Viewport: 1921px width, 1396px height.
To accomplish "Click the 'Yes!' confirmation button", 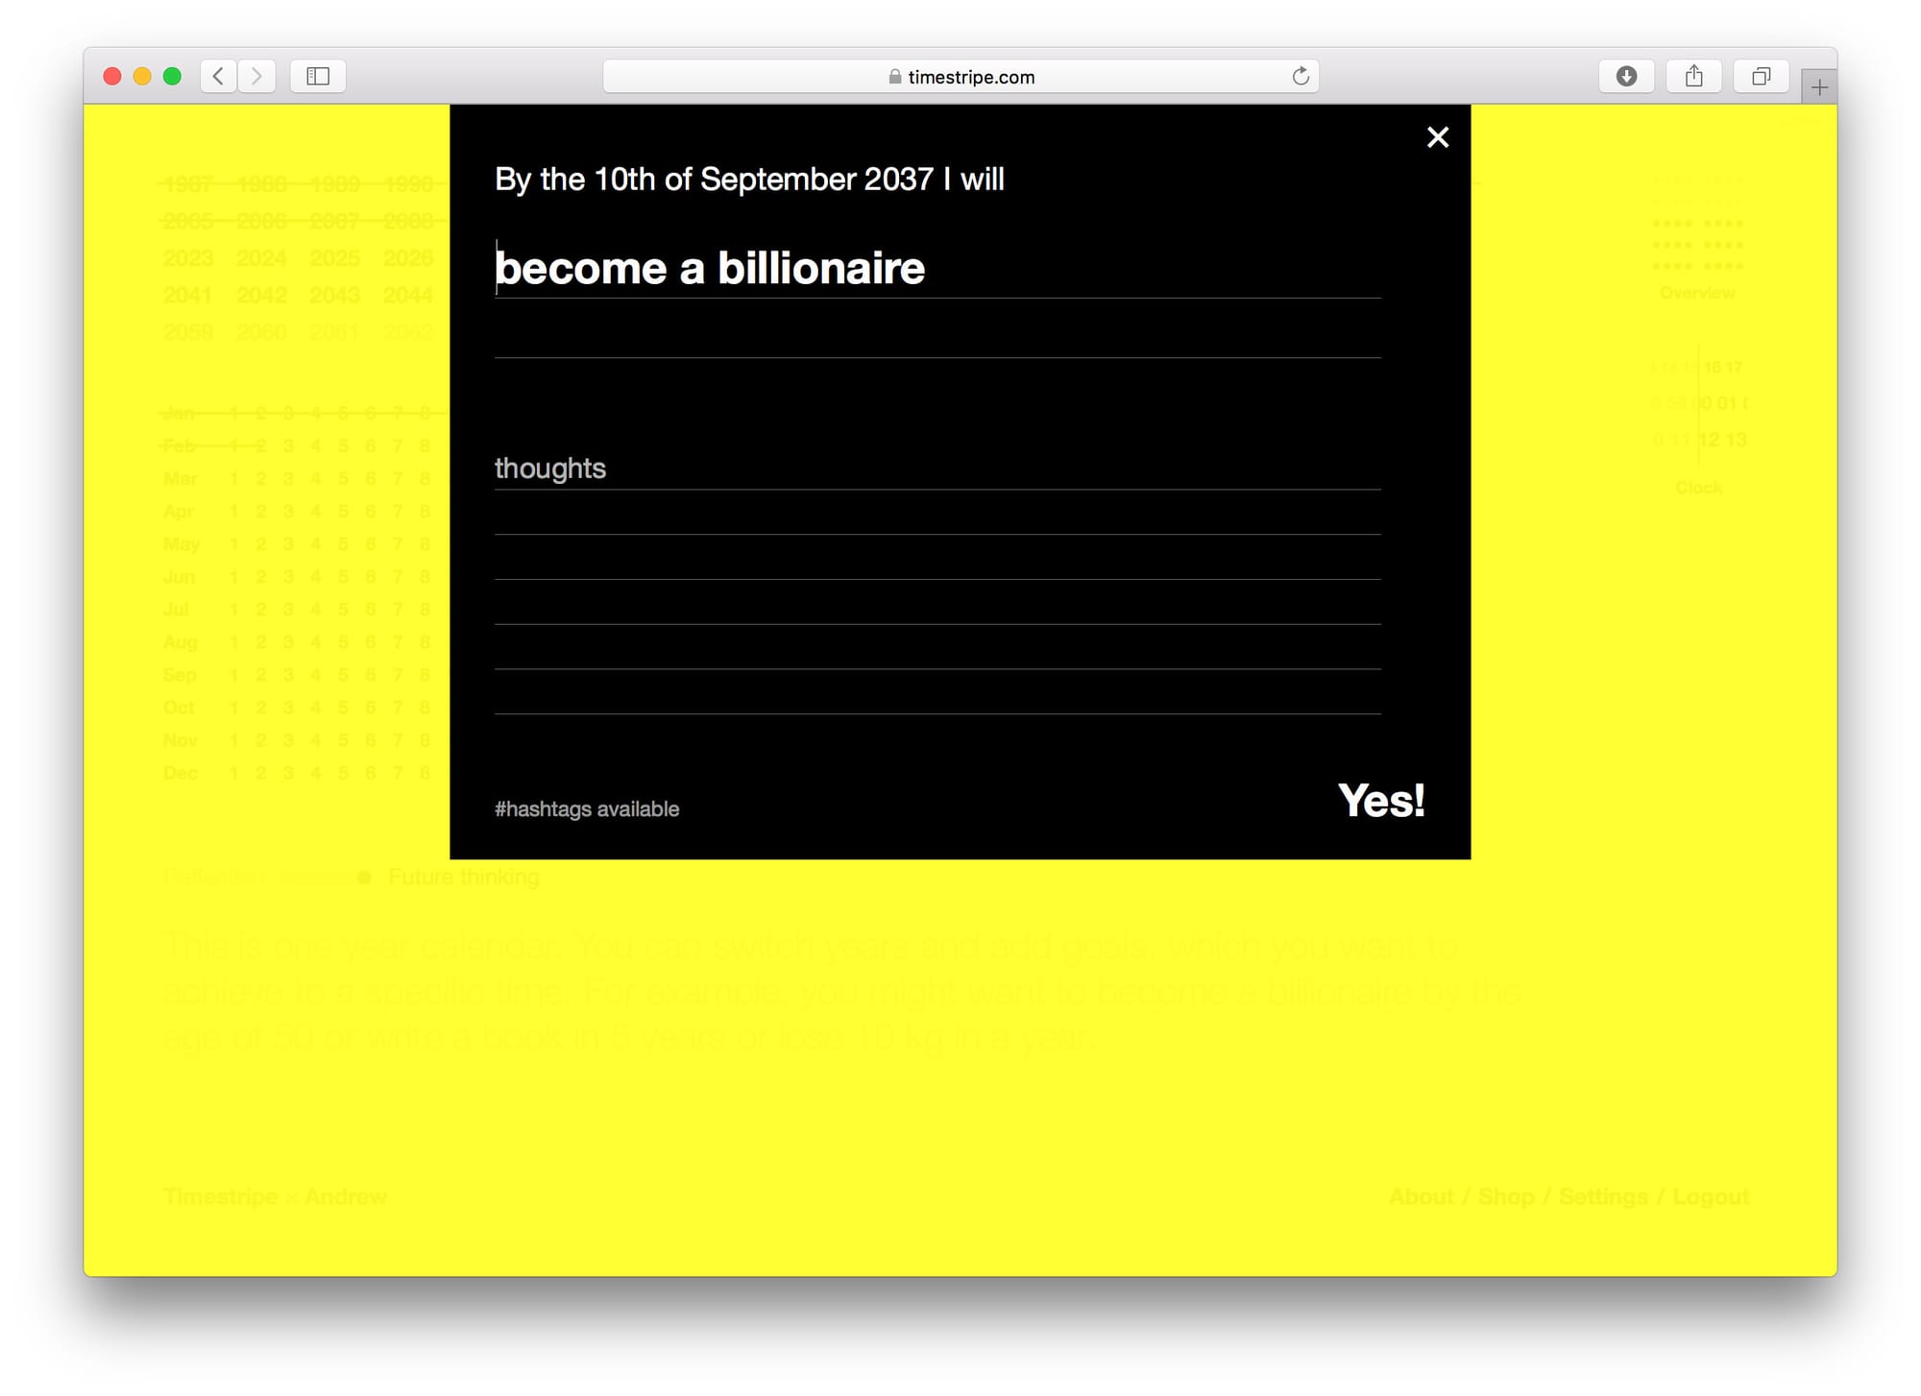I will click(1381, 800).
